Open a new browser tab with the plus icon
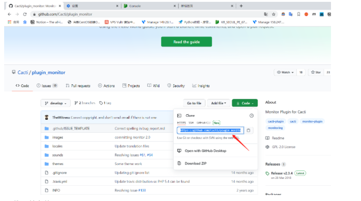361x201 pixels. tap(241, 6)
